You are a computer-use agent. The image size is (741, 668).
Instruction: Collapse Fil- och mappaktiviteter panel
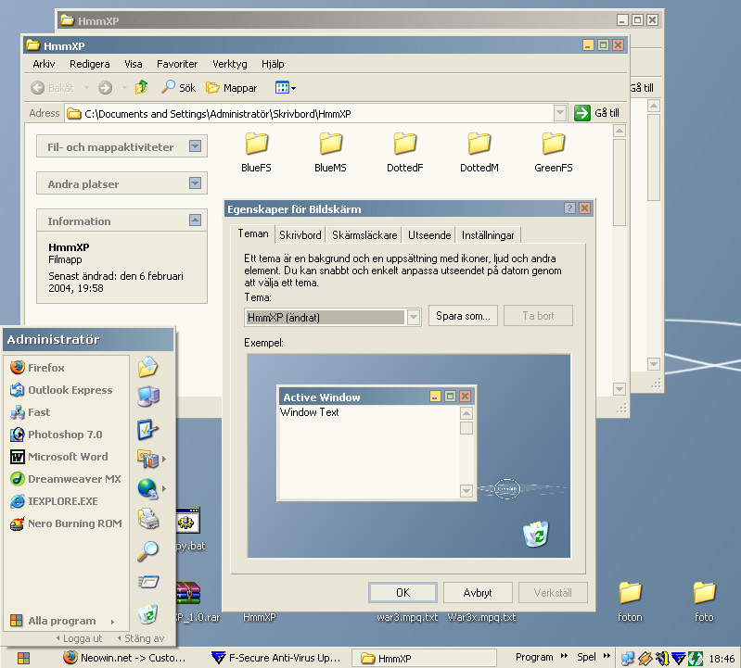click(x=195, y=145)
